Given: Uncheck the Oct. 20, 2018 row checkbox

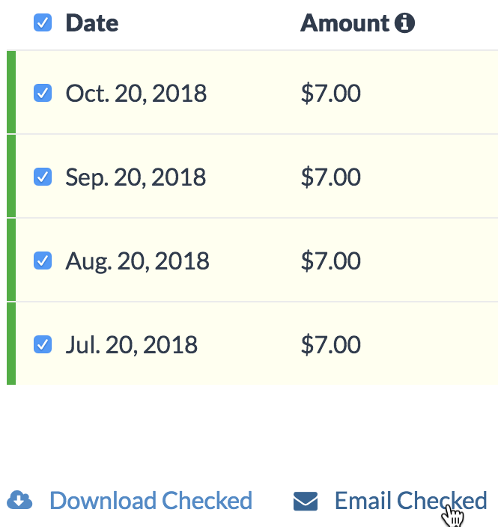Looking at the screenshot, I should (x=43, y=94).
